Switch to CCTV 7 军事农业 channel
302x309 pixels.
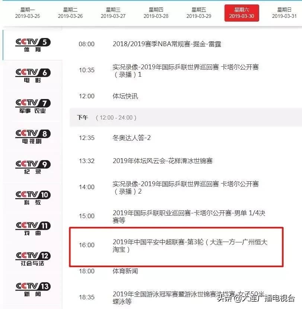[33, 106]
